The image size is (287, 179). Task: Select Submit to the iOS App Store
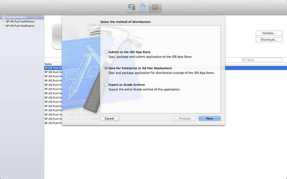[x=106, y=52]
